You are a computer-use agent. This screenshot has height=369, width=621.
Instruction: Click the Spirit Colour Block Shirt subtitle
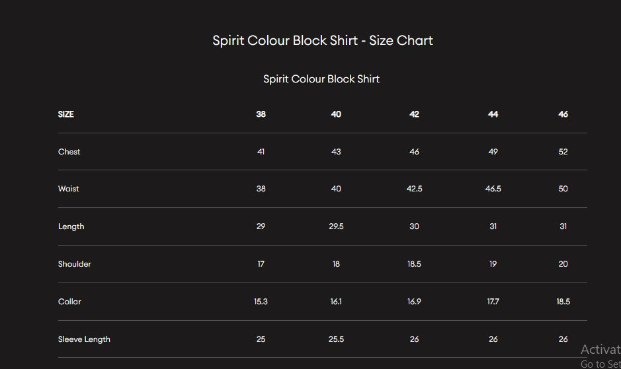pos(321,79)
